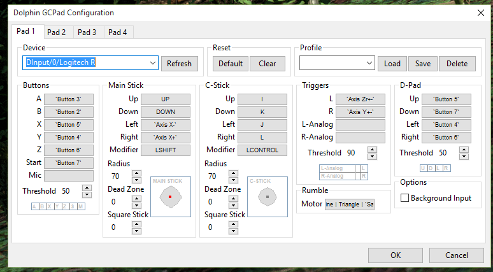
Task: Click the empty L-Analog mapping field
Action: (x=361, y=124)
